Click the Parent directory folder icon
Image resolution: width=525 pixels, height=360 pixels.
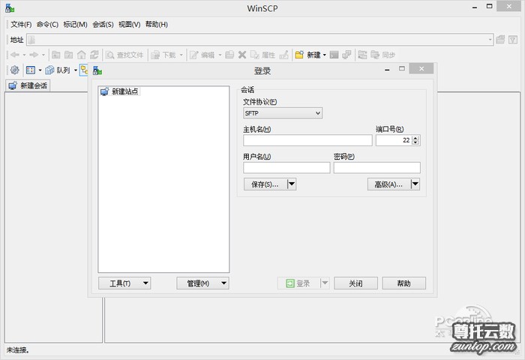point(56,55)
